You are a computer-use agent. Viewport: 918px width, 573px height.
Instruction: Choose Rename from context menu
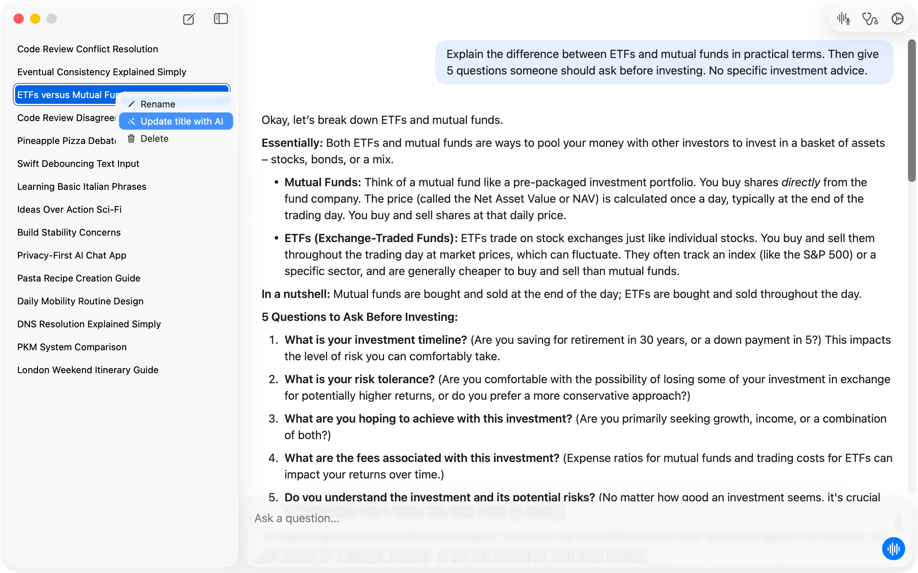click(176, 104)
